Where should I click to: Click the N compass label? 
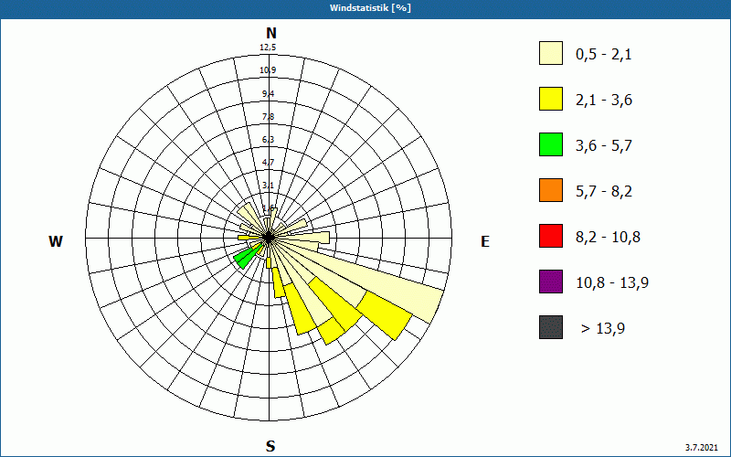[270, 33]
